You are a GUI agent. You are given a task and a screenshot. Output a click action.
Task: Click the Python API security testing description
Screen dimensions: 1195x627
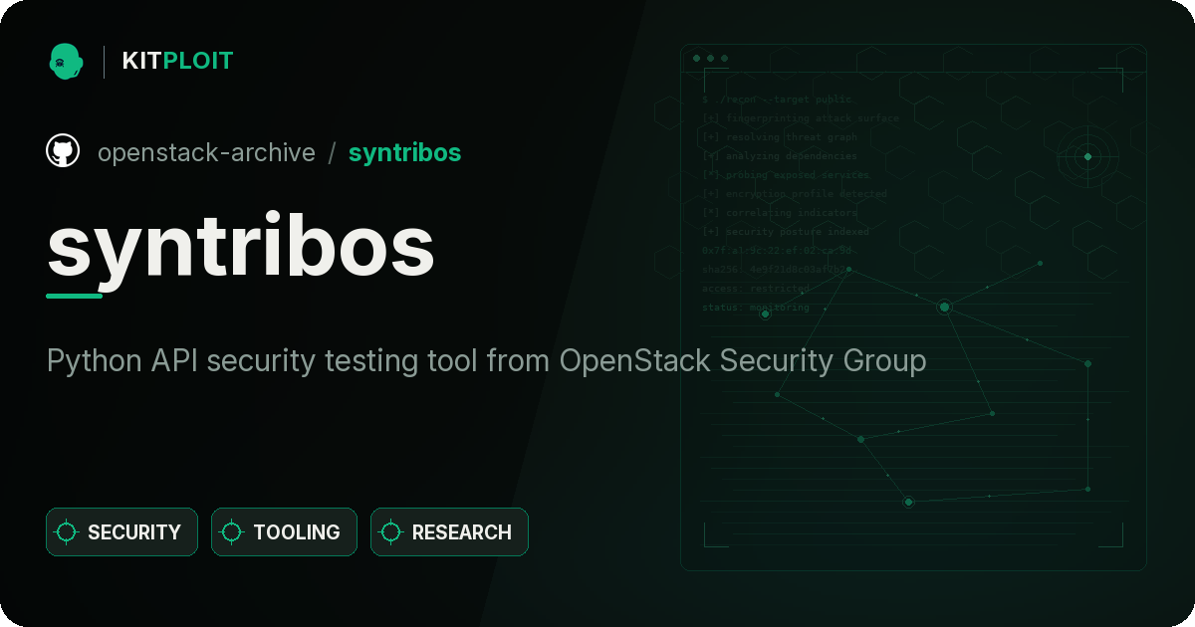[x=486, y=360]
